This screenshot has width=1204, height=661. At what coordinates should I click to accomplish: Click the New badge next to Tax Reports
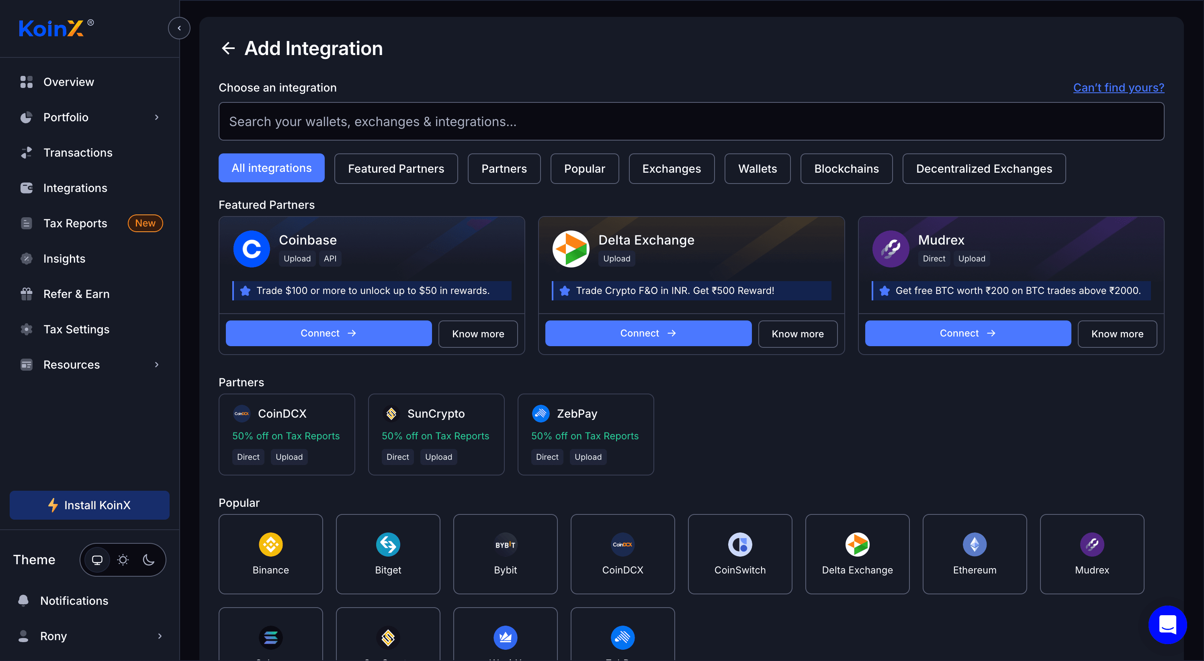(145, 223)
